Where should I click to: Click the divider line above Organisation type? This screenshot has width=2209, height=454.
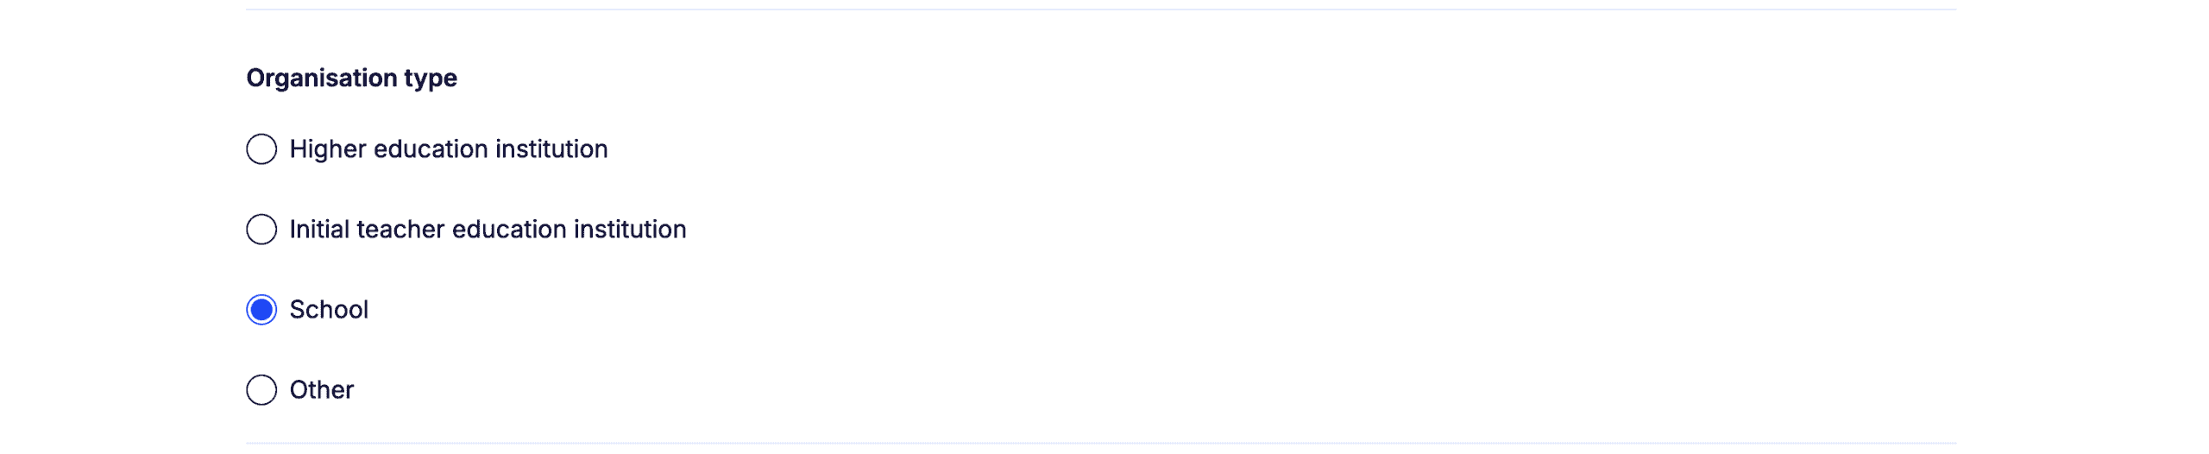(x=1101, y=9)
